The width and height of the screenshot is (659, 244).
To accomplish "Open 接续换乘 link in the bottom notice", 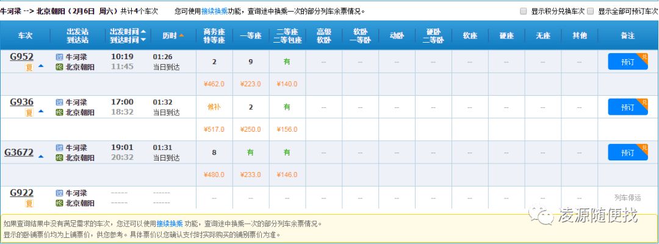I will [x=170, y=224].
